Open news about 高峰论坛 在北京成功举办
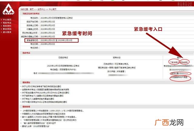Viewport: 194px width, 131px height. 49,120
